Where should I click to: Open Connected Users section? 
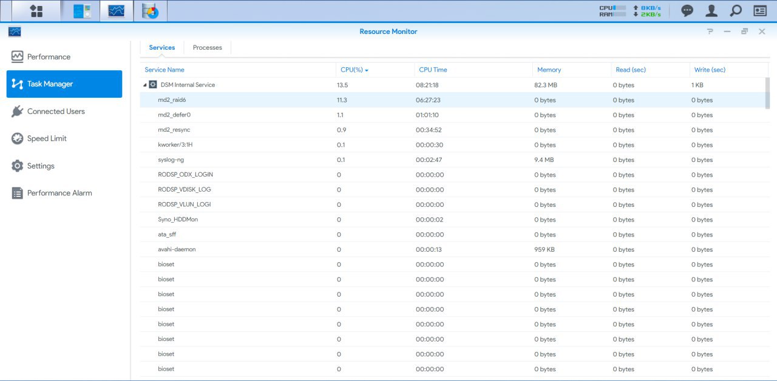coord(56,112)
